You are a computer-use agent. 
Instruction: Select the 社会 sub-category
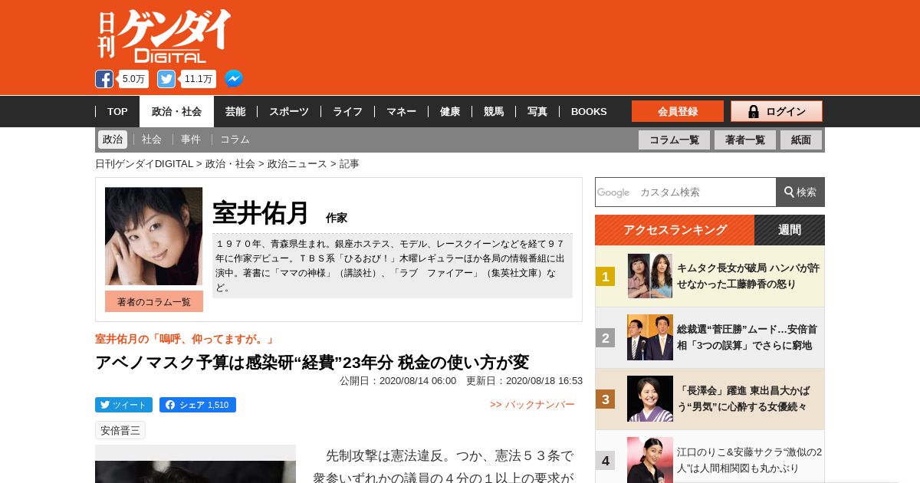[x=152, y=140]
